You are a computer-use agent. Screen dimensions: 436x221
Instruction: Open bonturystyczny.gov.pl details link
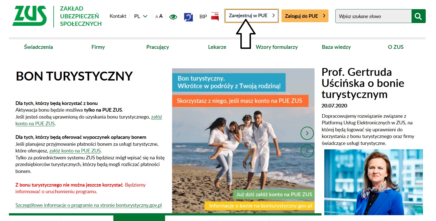pyautogui.click(x=88, y=205)
